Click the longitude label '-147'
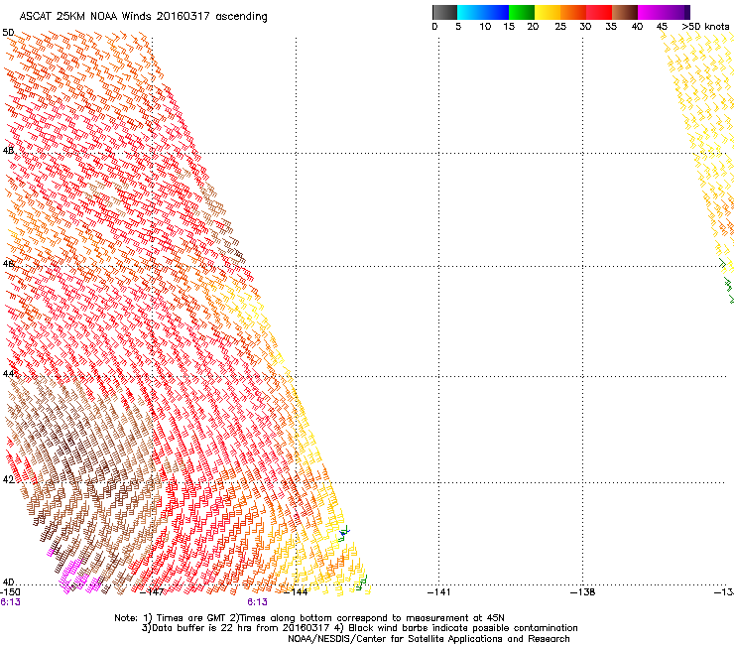The width and height of the screenshot is (734, 645). coord(152,592)
